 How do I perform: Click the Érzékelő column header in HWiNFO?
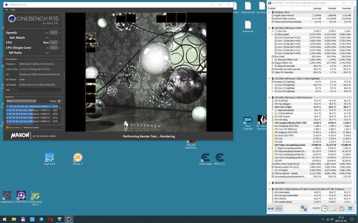pyautogui.click(x=287, y=8)
